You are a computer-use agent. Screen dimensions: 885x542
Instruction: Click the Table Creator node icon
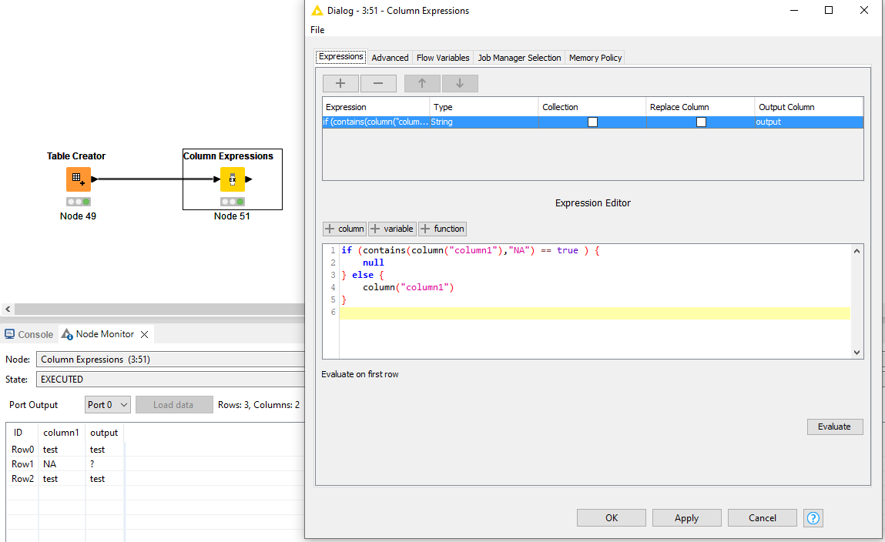[x=78, y=179]
